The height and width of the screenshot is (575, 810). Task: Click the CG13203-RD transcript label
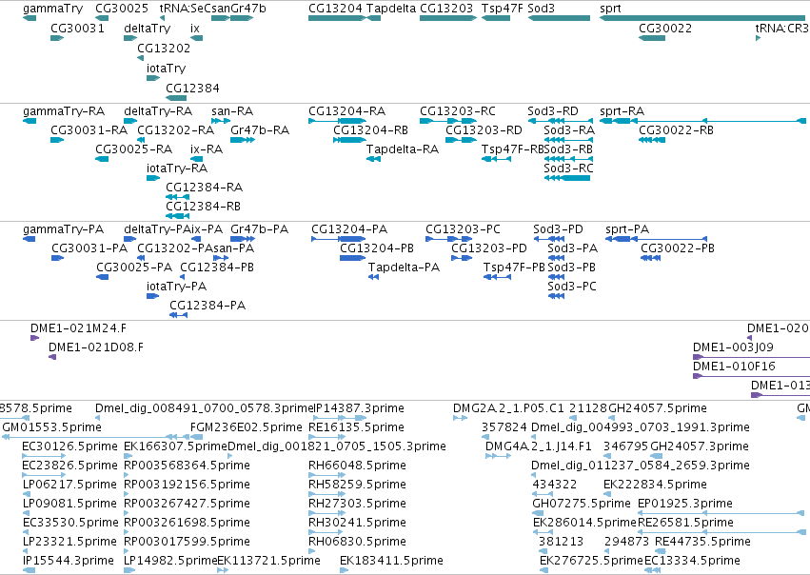coord(484,130)
